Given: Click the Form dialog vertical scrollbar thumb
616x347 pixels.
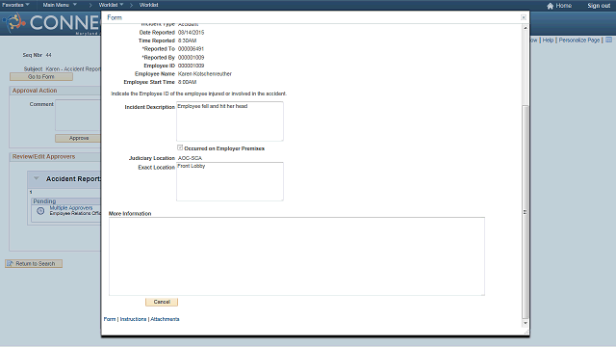Looking at the screenshot, I should click(526, 212).
